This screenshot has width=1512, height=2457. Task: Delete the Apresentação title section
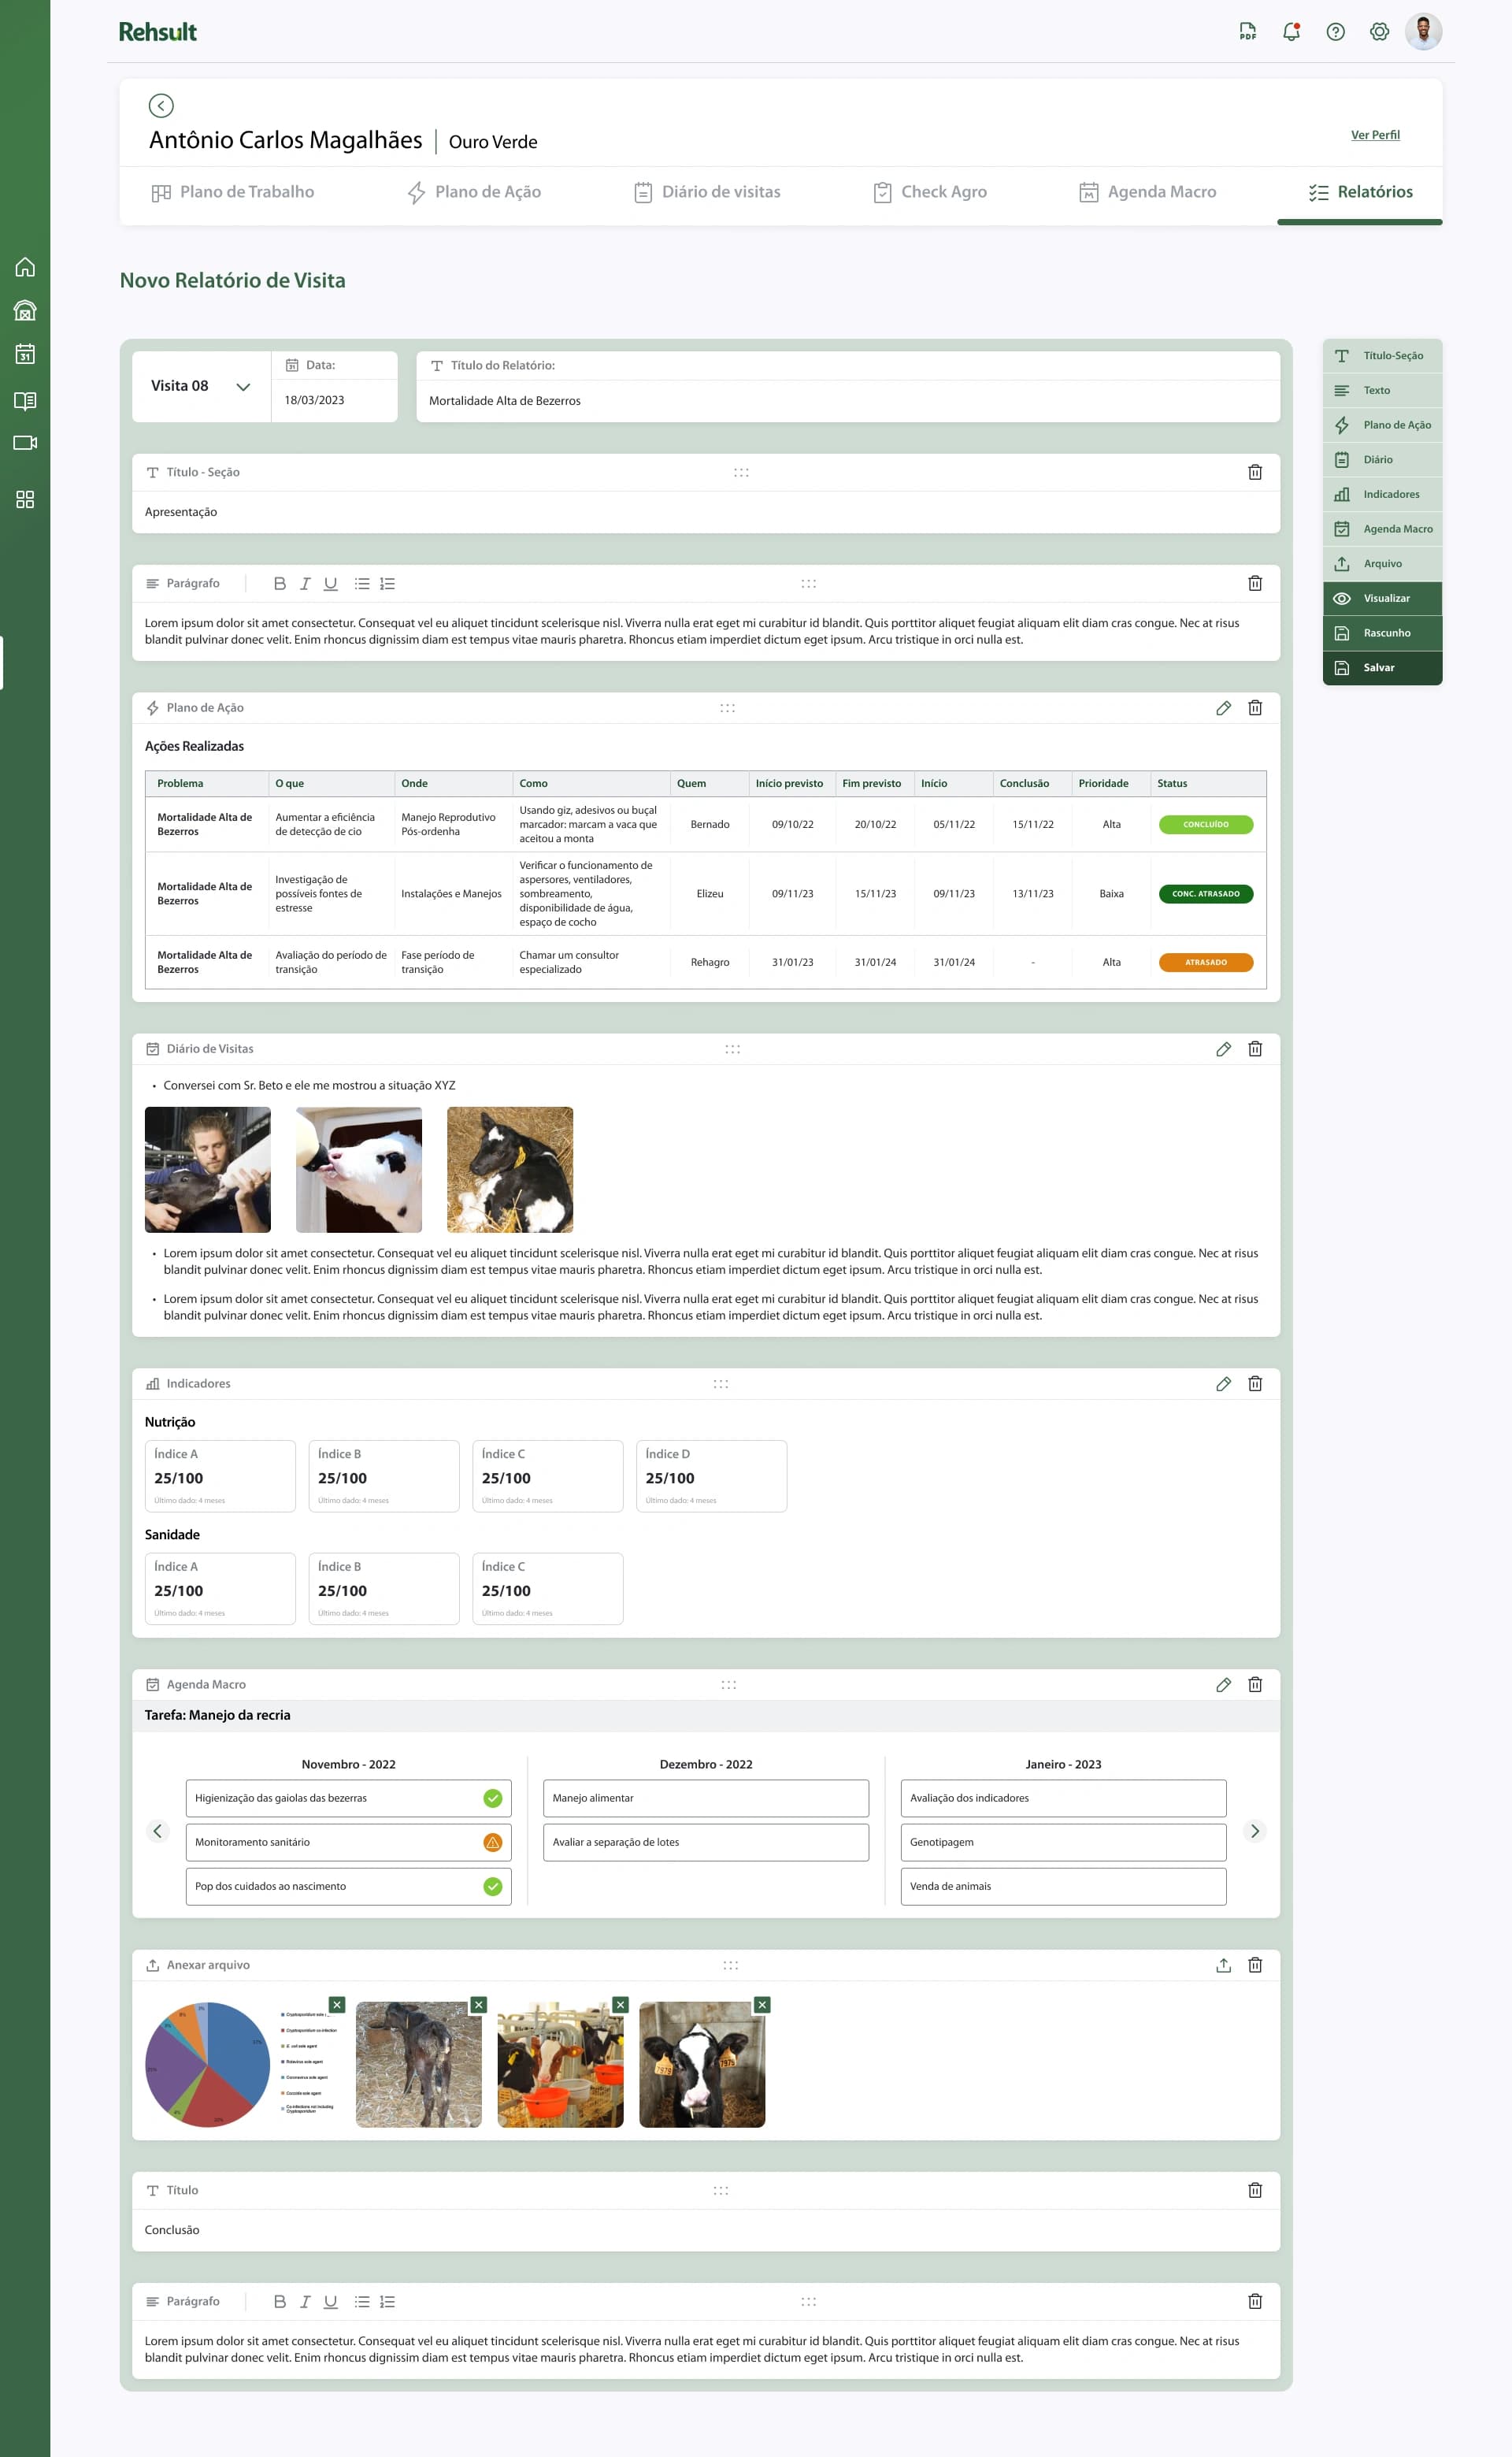pyautogui.click(x=1255, y=472)
